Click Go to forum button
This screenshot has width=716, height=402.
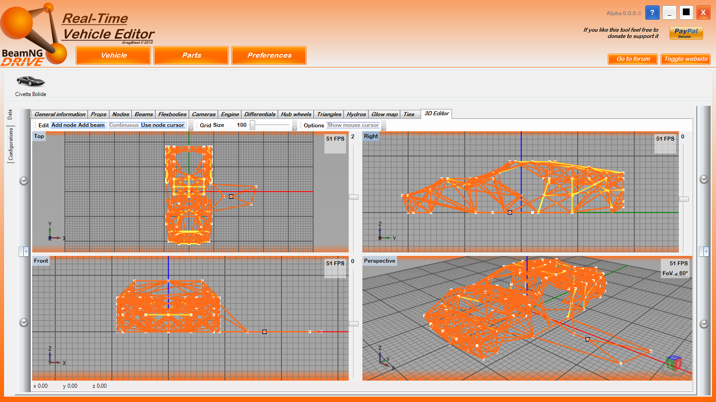point(633,59)
